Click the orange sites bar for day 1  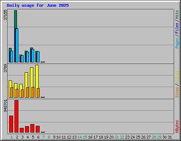tap(12, 93)
